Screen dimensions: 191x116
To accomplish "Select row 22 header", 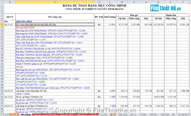I will coord(2,67).
